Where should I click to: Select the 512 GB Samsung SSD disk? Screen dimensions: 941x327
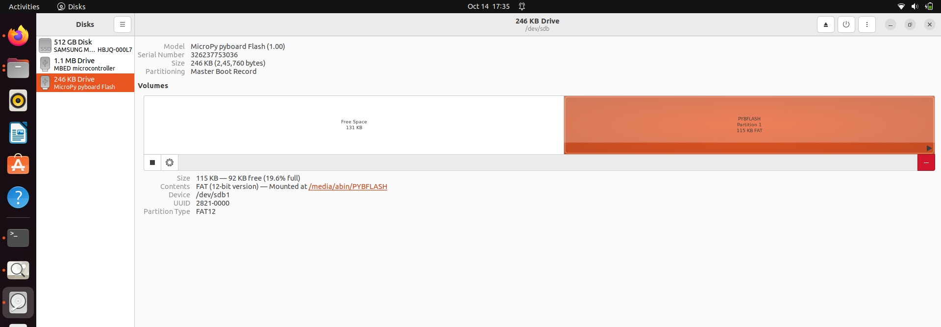[85, 46]
